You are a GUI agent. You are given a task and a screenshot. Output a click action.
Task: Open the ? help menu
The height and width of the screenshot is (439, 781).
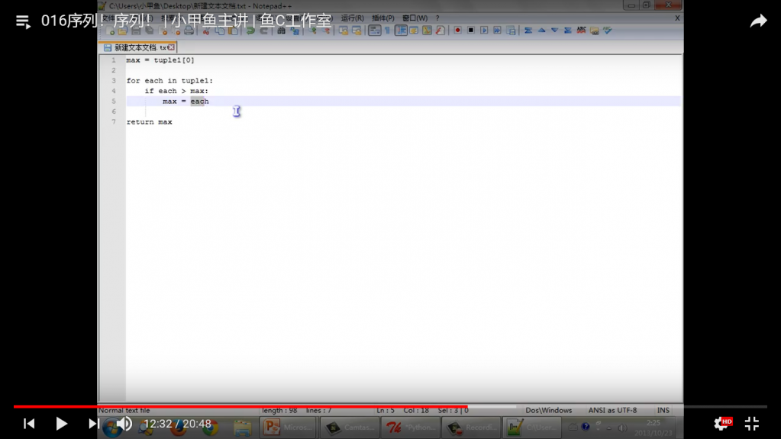tap(437, 18)
